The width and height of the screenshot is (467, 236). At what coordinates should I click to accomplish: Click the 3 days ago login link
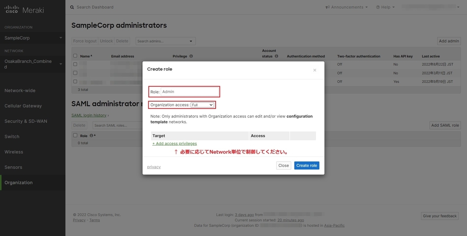coord(244,215)
